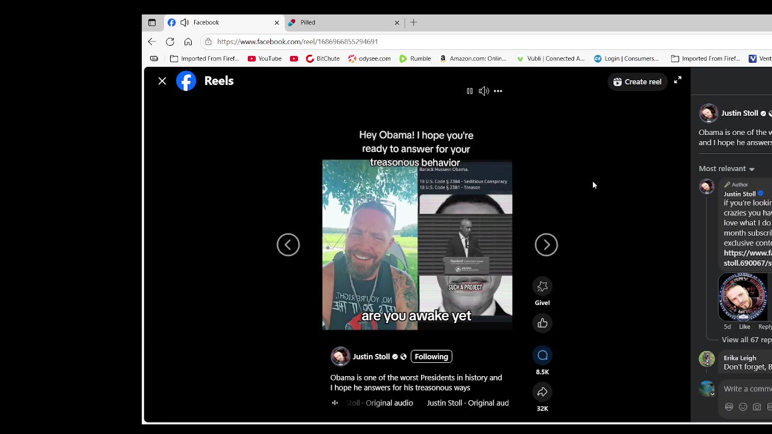Pause the reel video
This screenshot has width=772, height=434.
coord(470,91)
